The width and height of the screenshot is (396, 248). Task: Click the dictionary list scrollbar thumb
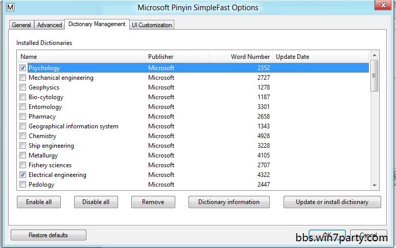coord(374,76)
